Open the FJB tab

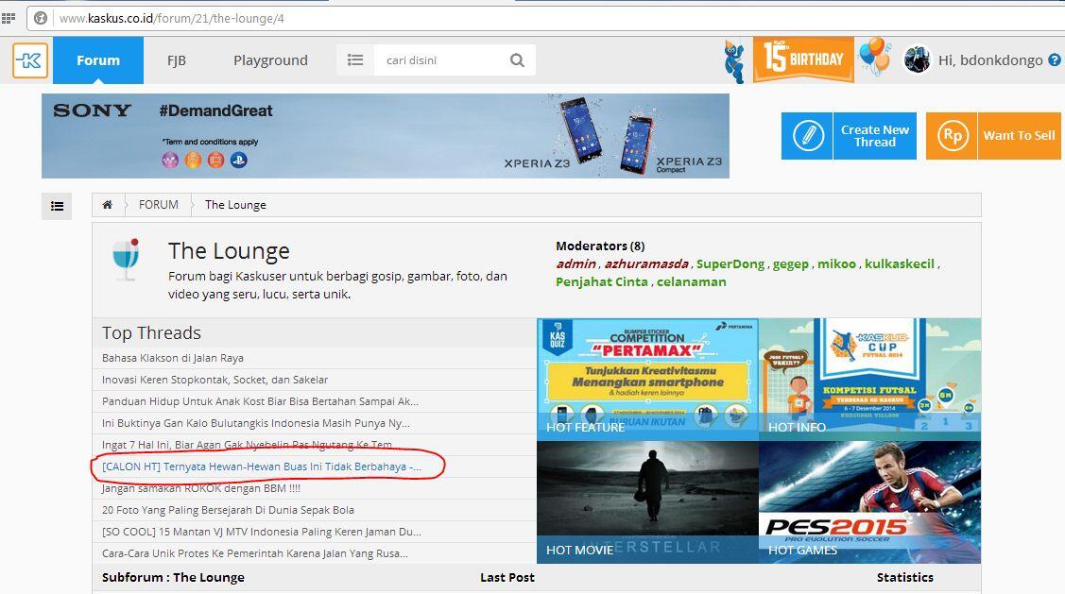tap(177, 60)
